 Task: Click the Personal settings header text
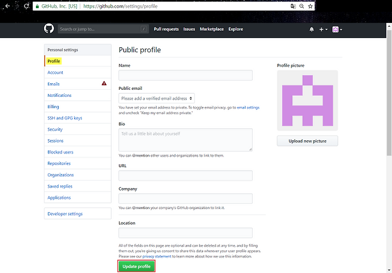[63, 50]
